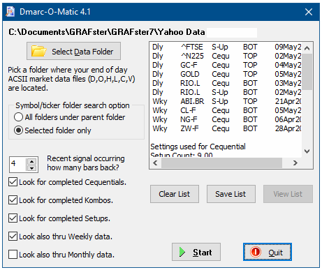Click the Dmarc-O-Matic app icon in title bar
Image resolution: width=322 pixels, height=270 pixels.
click(10, 12)
